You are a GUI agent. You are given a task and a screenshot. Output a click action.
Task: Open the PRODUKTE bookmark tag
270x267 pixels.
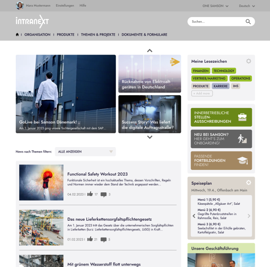(x=201, y=86)
